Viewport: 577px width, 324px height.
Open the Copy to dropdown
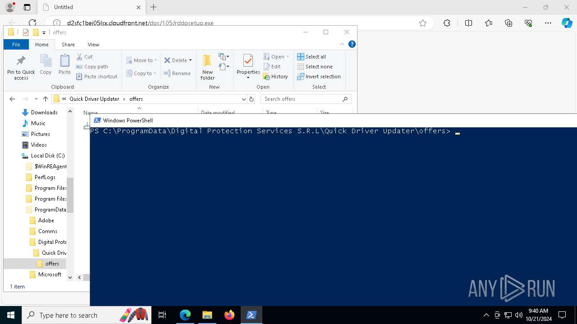pyautogui.click(x=142, y=73)
